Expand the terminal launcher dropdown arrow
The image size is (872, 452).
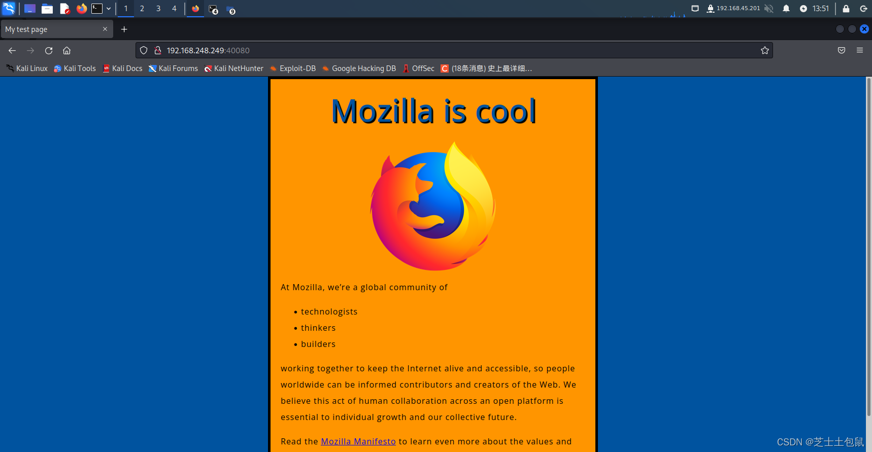[x=109, y=9]
